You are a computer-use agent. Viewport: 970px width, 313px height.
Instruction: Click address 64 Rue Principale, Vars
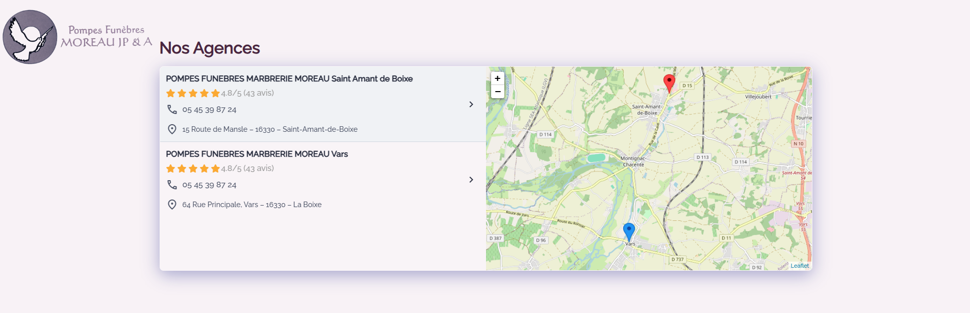[x=252, y=205]
